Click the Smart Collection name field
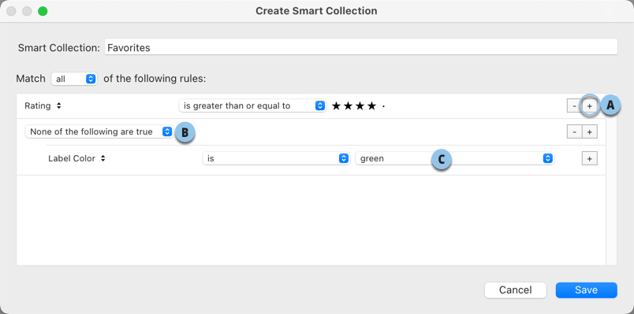The height and width of the screenshot is (314, 634). point(360,47)
